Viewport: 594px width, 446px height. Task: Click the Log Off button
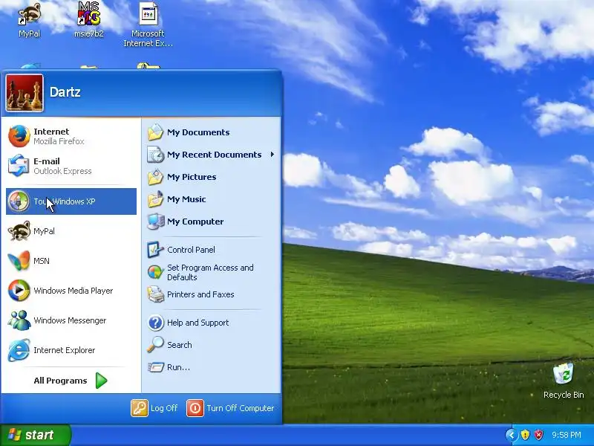click(154, 408)
